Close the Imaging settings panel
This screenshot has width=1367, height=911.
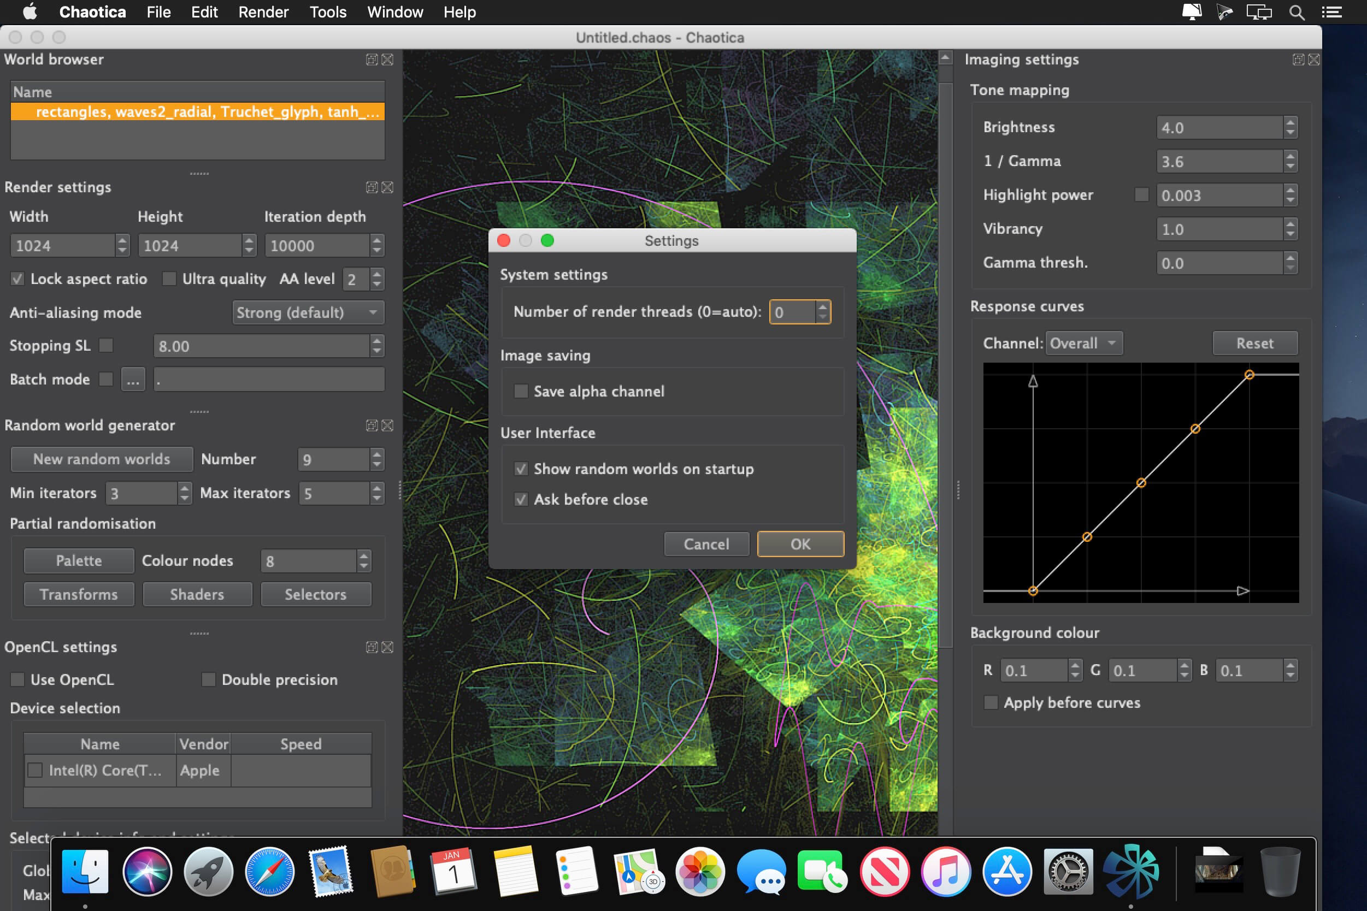(1313, 60)
